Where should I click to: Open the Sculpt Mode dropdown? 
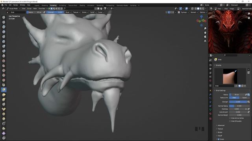point(13,9)
